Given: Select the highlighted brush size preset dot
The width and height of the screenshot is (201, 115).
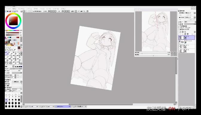Looking at the screenshot, I should [6, 100].
